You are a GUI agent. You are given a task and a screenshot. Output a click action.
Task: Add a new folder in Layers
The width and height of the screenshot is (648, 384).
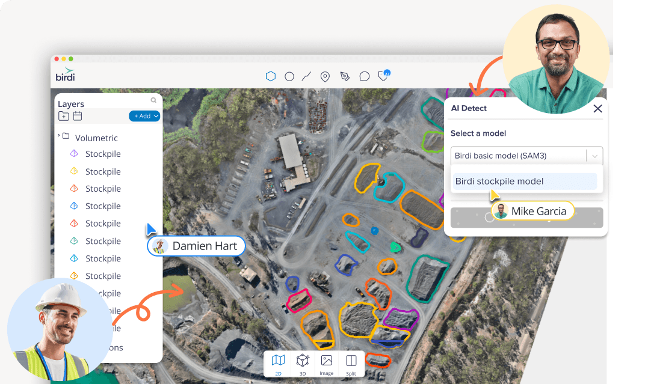[64, 116]
